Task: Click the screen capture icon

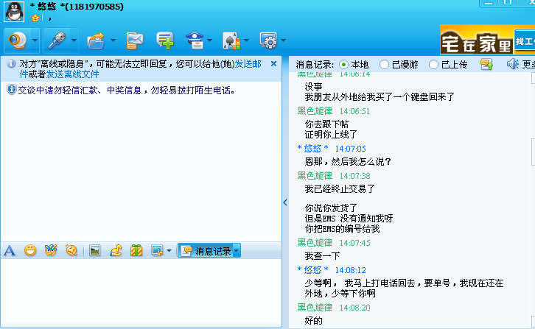Action: [157, 250]
